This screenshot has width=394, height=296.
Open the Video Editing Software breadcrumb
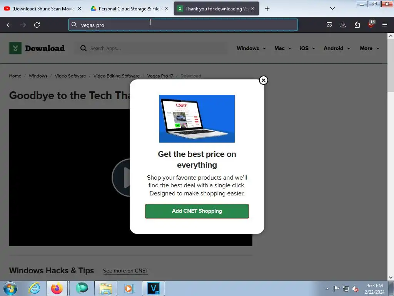click(x=117, y=76)
